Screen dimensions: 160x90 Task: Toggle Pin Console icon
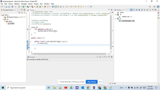click(x=97, y=57)
